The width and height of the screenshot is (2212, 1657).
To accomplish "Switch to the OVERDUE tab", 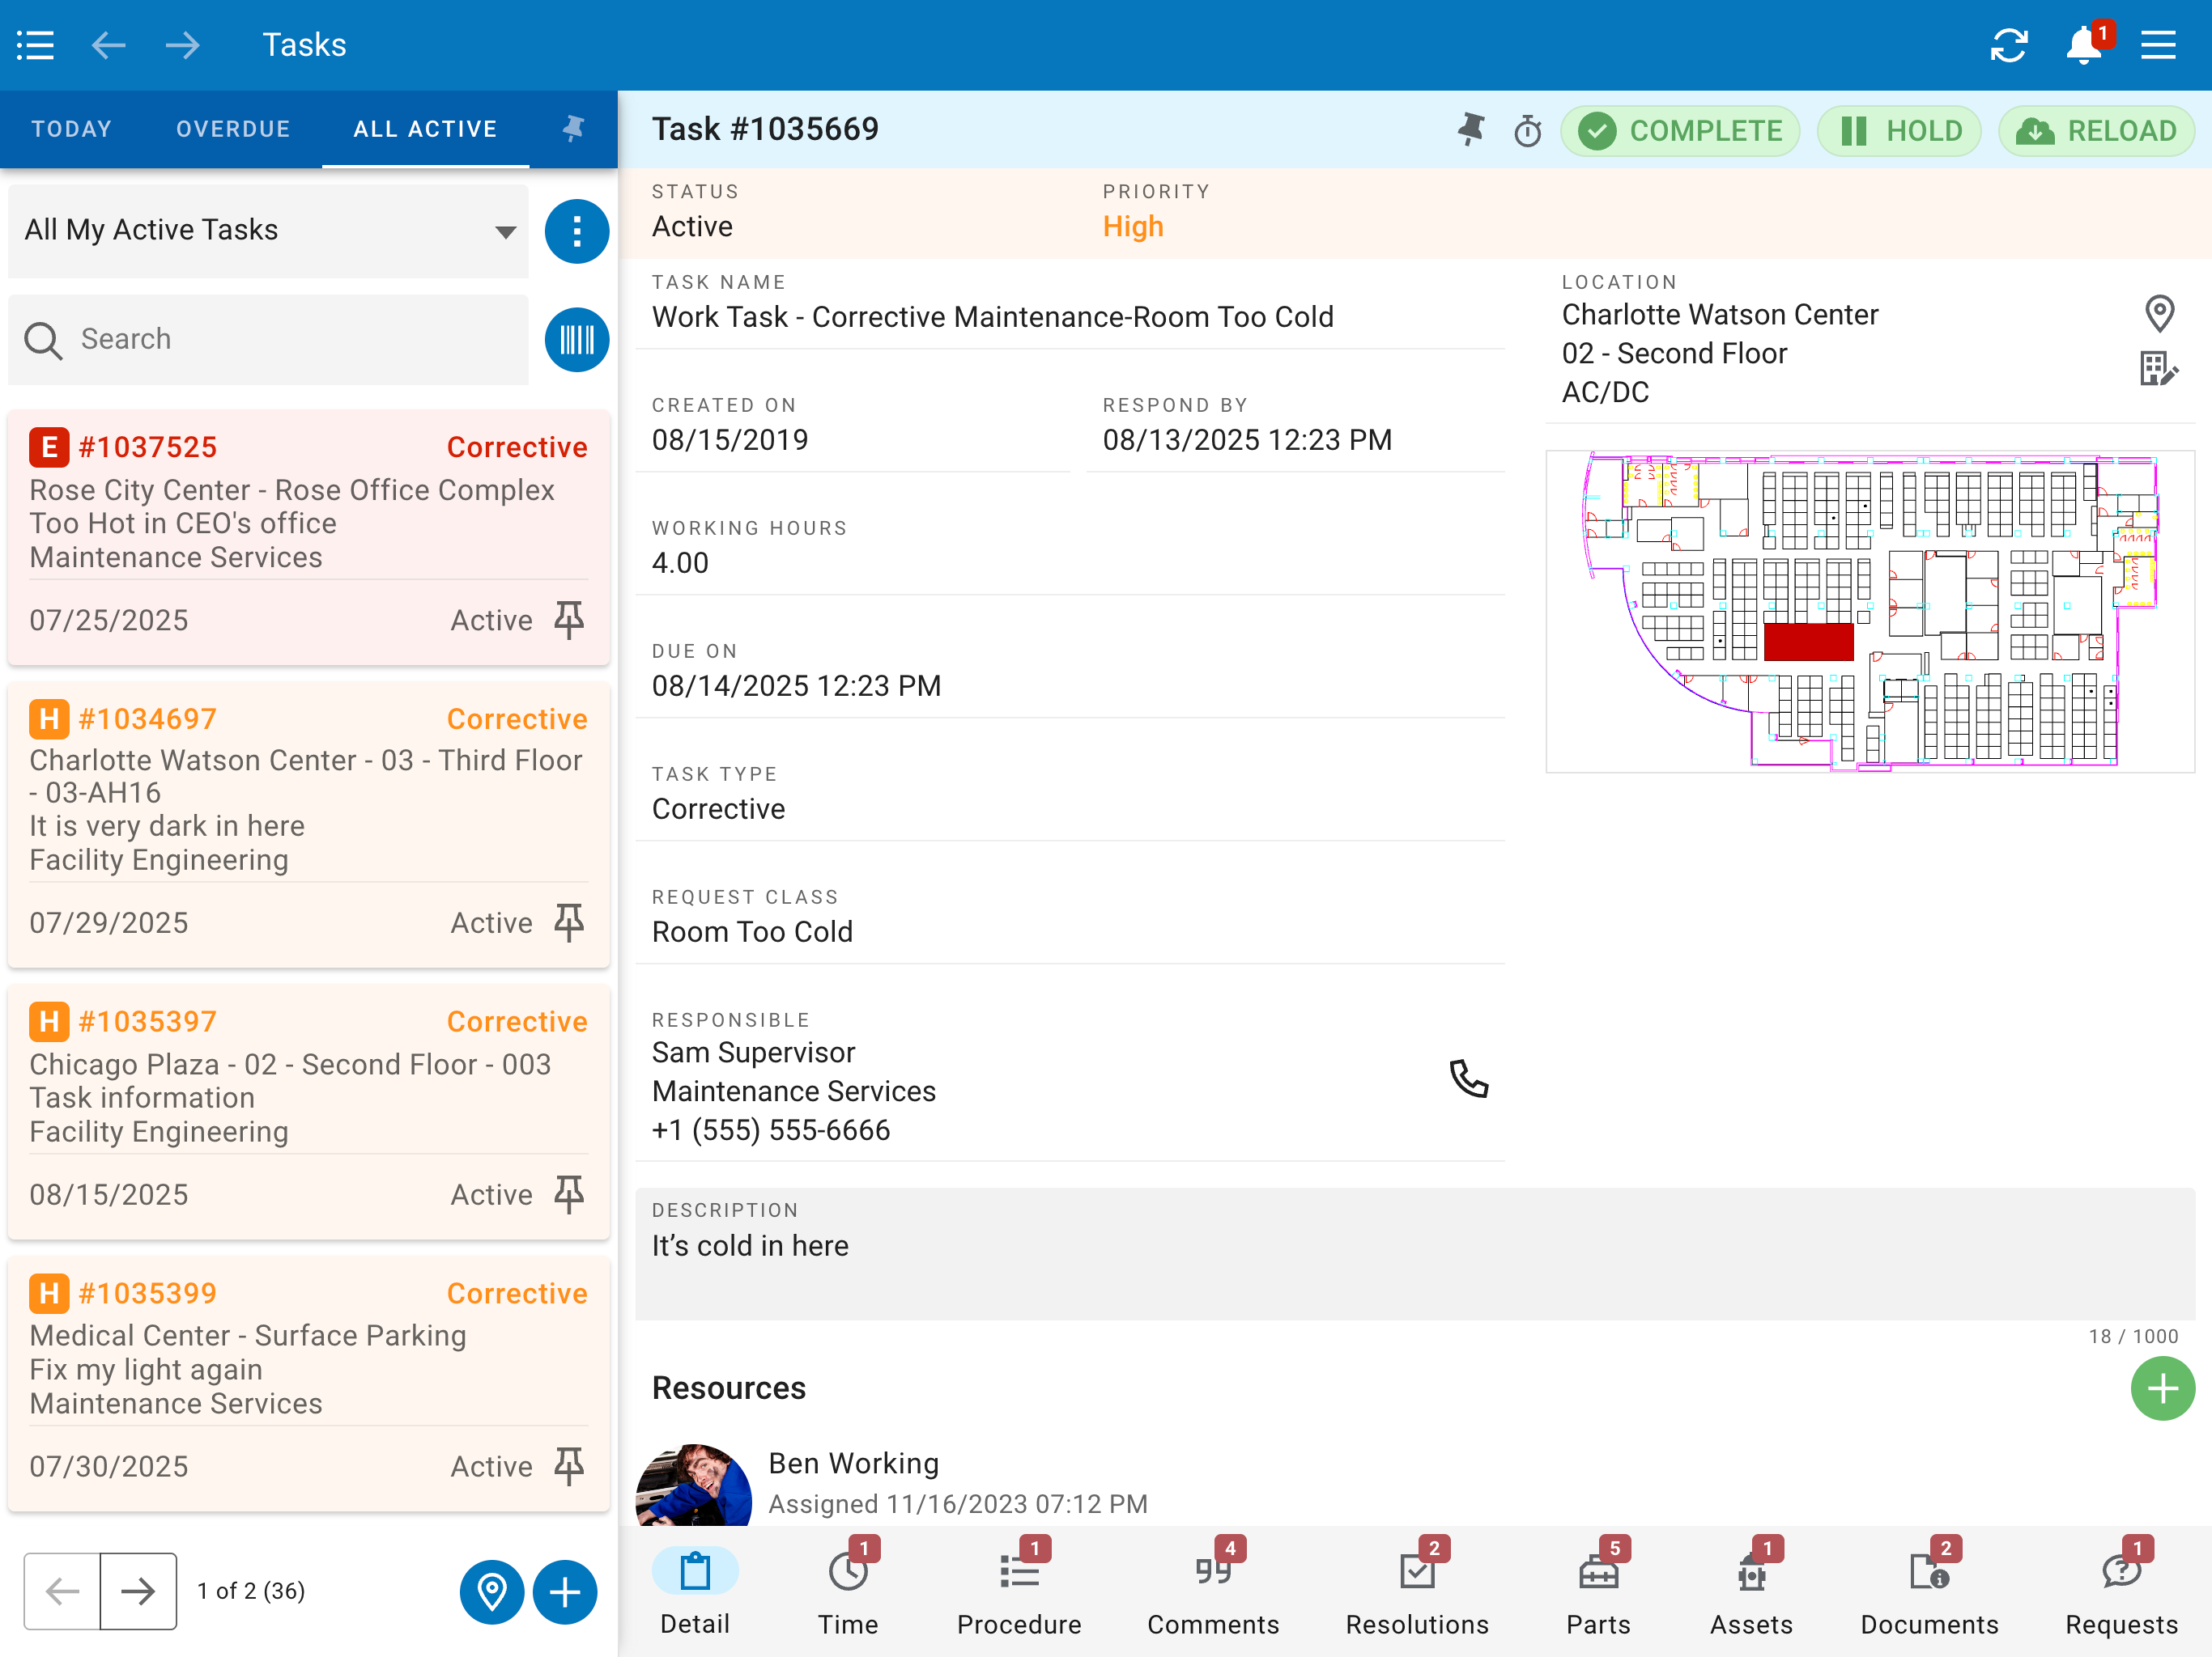I will [x=233, y=129].
